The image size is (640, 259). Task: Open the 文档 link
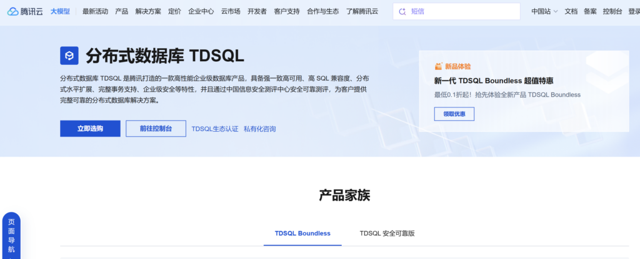tap(571, 11)
